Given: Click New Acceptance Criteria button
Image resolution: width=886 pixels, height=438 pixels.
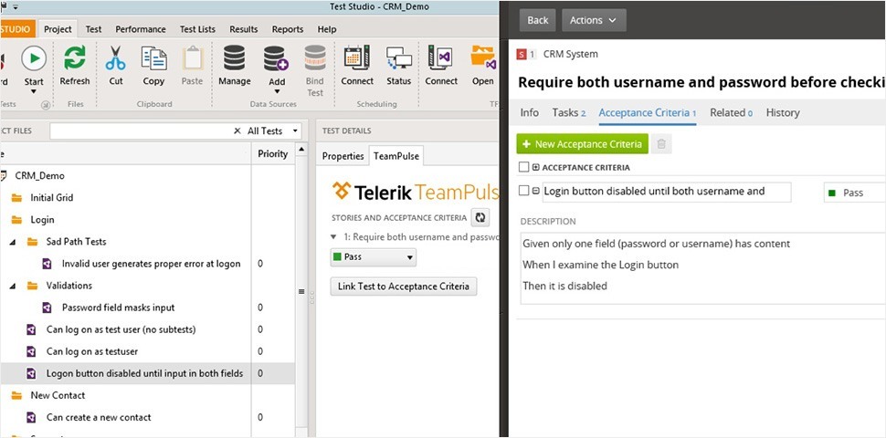Looking at the screenshot, I should pos(582,144).
